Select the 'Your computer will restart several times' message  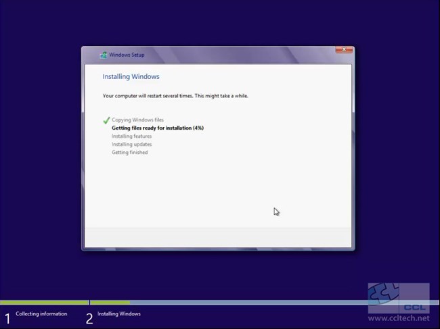(175, 96)
